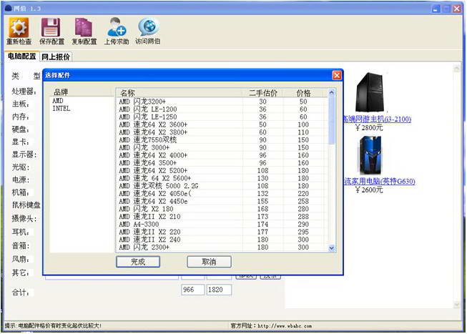Select row AMD 闪龙 X2 180
Screen dimensions: 467x334
(221, 209)
